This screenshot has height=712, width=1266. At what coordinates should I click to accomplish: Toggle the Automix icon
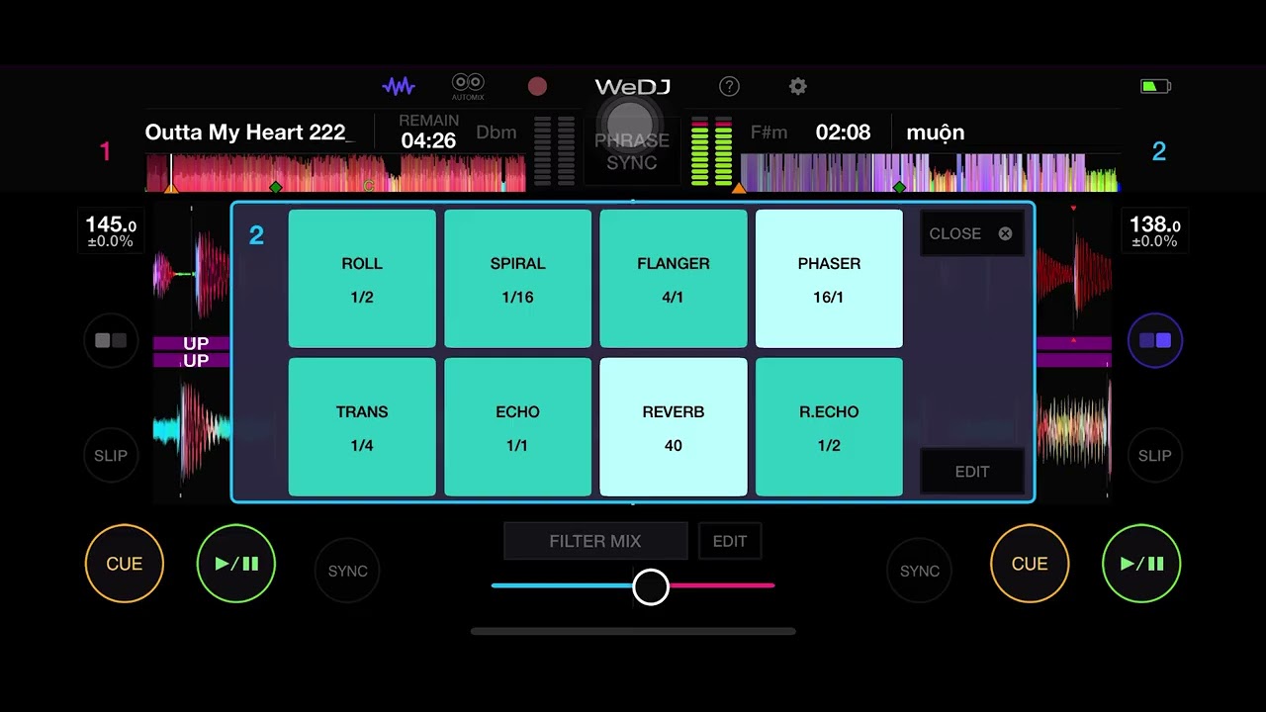pyautogui.click(x=468, y=87)
